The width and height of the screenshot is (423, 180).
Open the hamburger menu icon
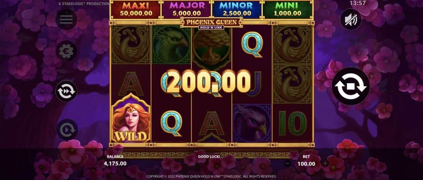tap(66, 19)
